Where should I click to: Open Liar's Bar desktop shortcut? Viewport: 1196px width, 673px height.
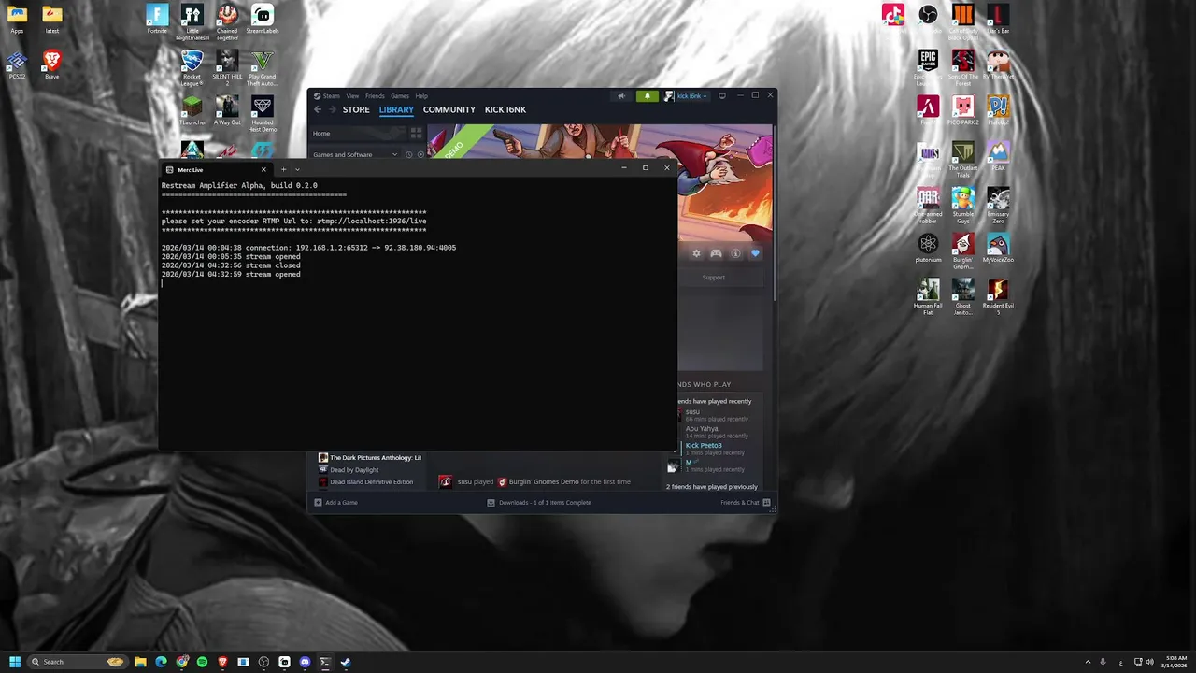998,19
